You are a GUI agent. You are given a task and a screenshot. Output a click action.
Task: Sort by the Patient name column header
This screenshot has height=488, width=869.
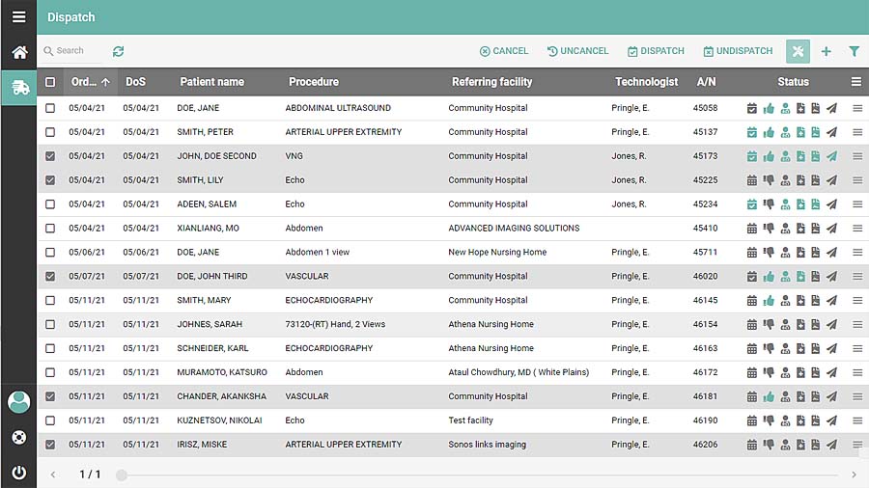[211, 82]
